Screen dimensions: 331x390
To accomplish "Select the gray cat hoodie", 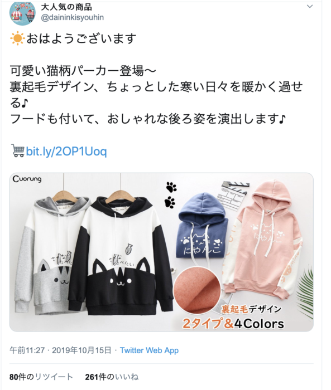I will (45, 251).
